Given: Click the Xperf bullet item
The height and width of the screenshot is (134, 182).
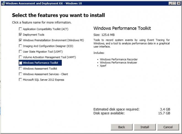Looking at the screenshot, I should click(103, 66).
